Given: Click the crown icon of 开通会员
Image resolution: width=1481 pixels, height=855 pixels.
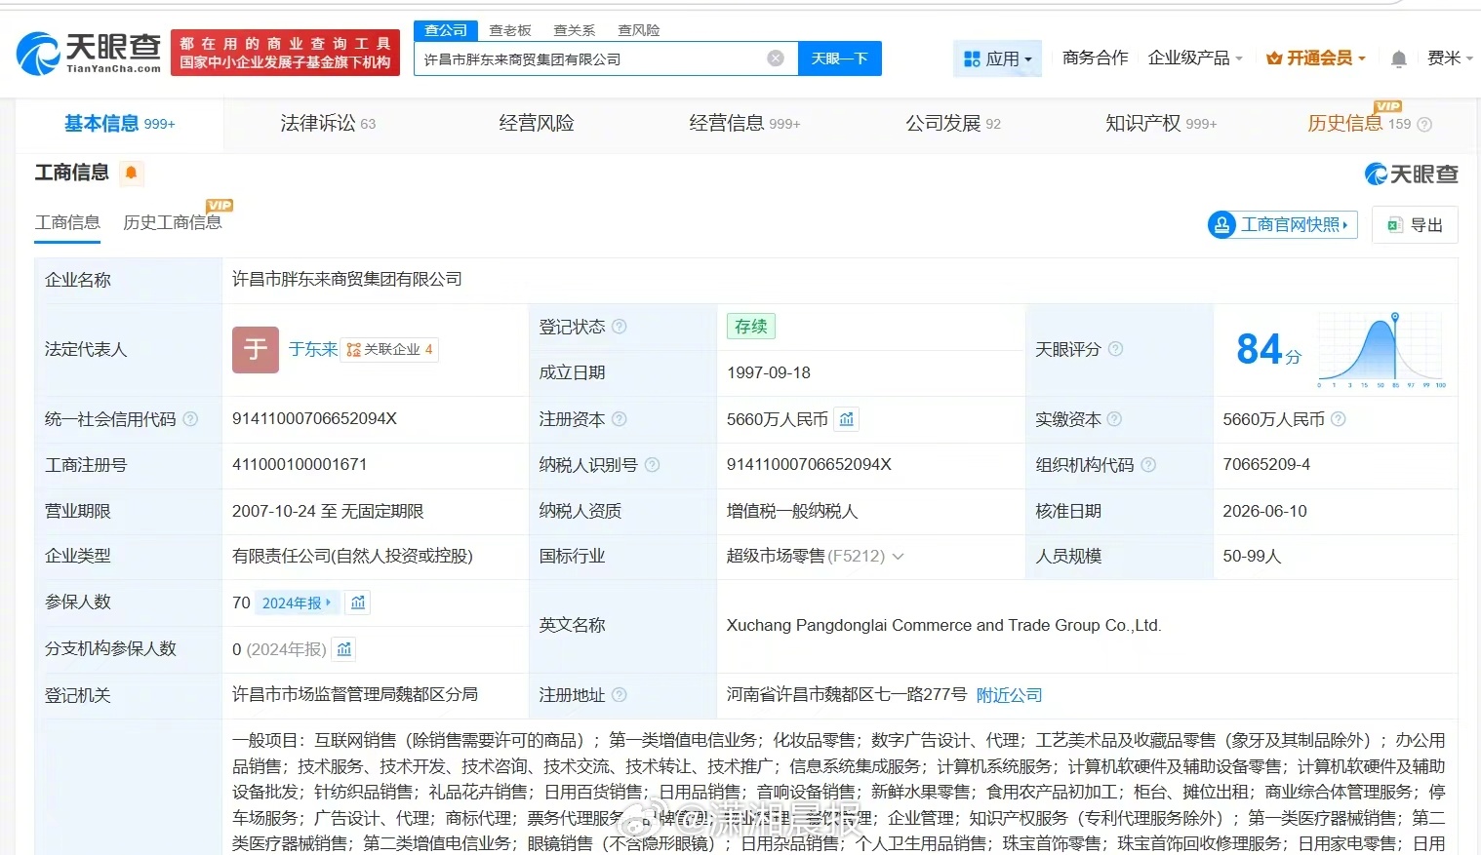Looking at the screenshot, I should 1274,58.
